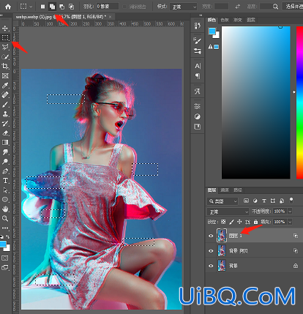303x314 pixels.
Task: Select the Path Selection tool
Action: click(5, 190)
